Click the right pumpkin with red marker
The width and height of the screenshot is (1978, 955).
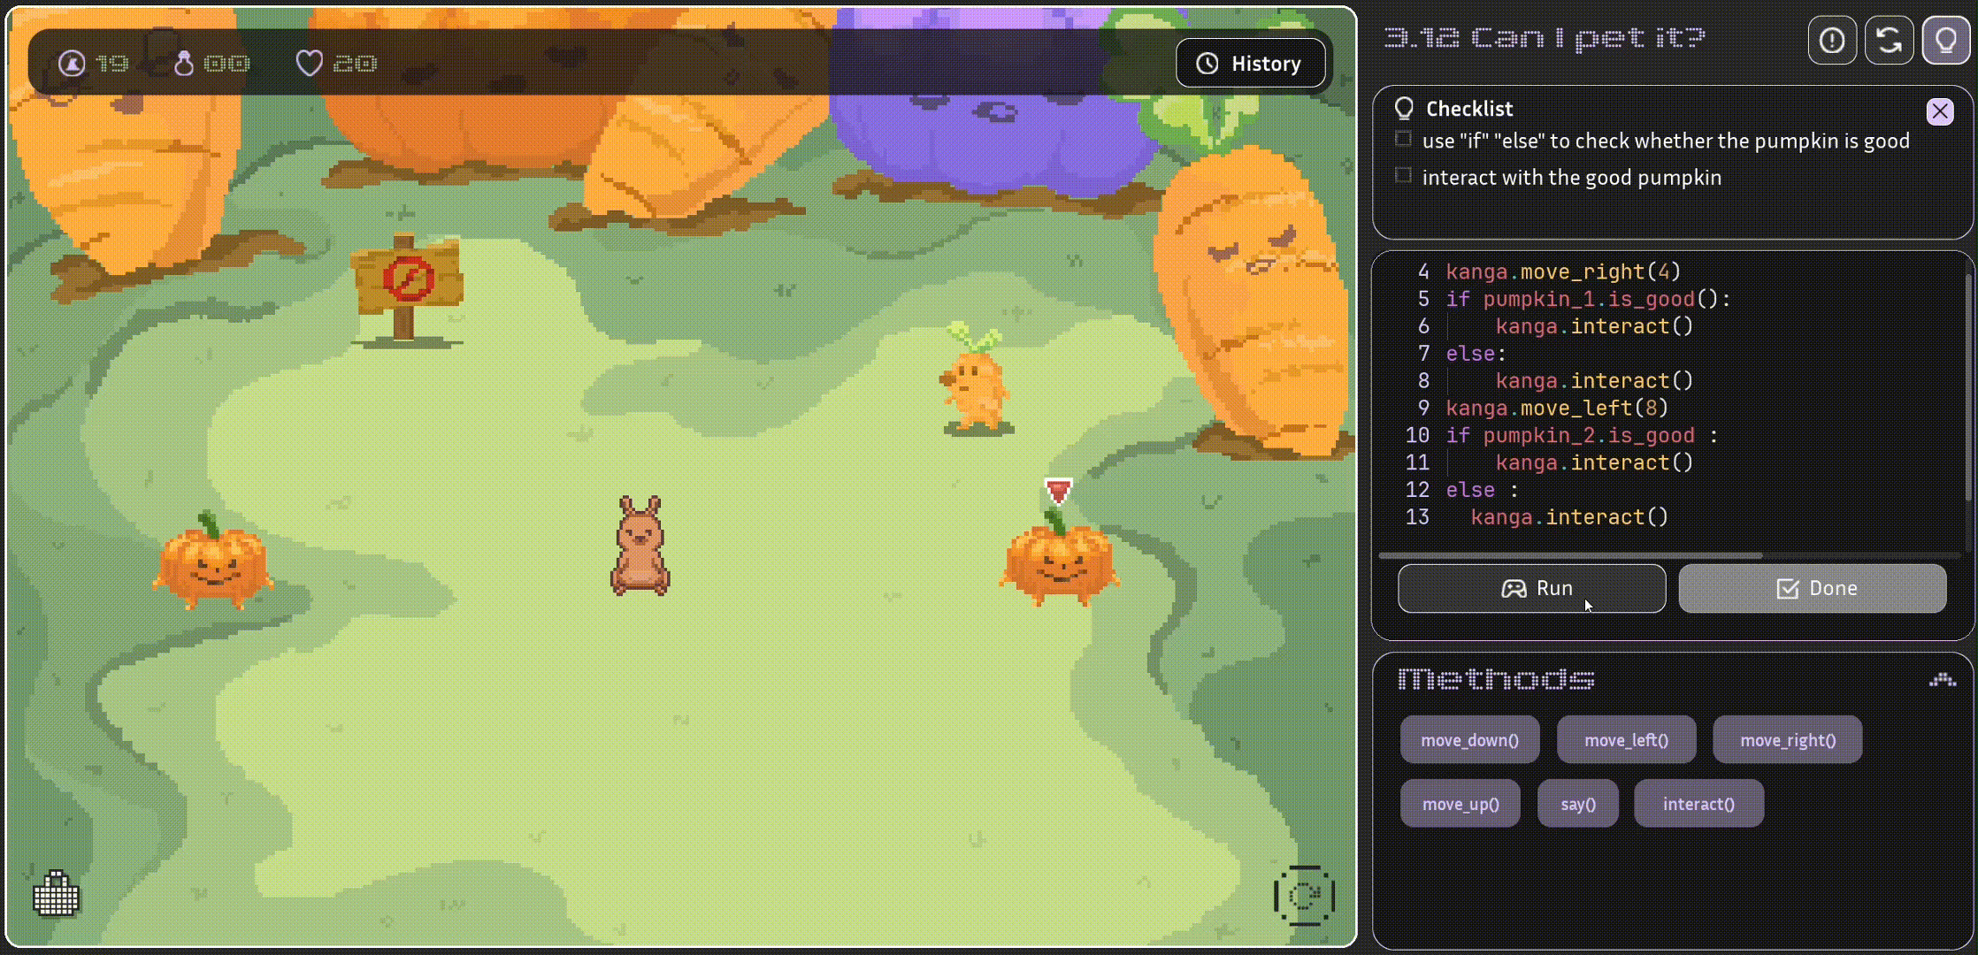click(x=1059, y=557)
